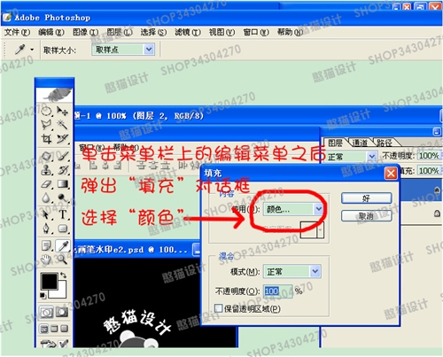Choose the Gradient tool
The width and height of the screenshot is (443, 357).
pyautogui.click(x=63, y=184)
